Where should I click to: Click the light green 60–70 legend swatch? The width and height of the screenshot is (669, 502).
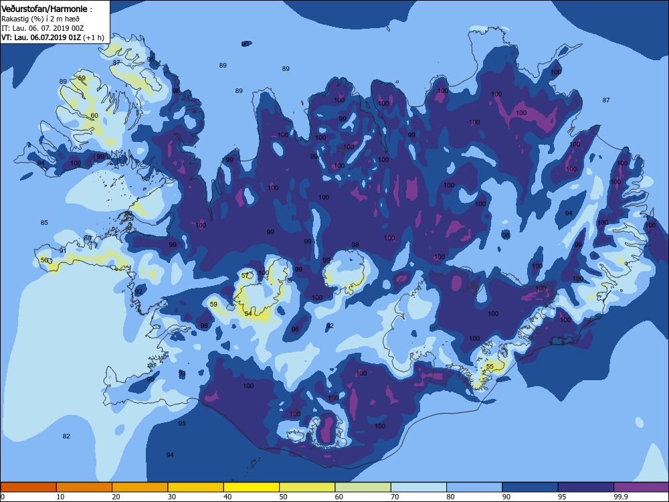363,487
